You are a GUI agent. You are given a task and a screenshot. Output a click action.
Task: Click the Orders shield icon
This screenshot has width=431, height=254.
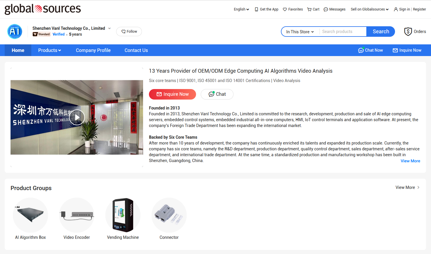click(408, 32)
